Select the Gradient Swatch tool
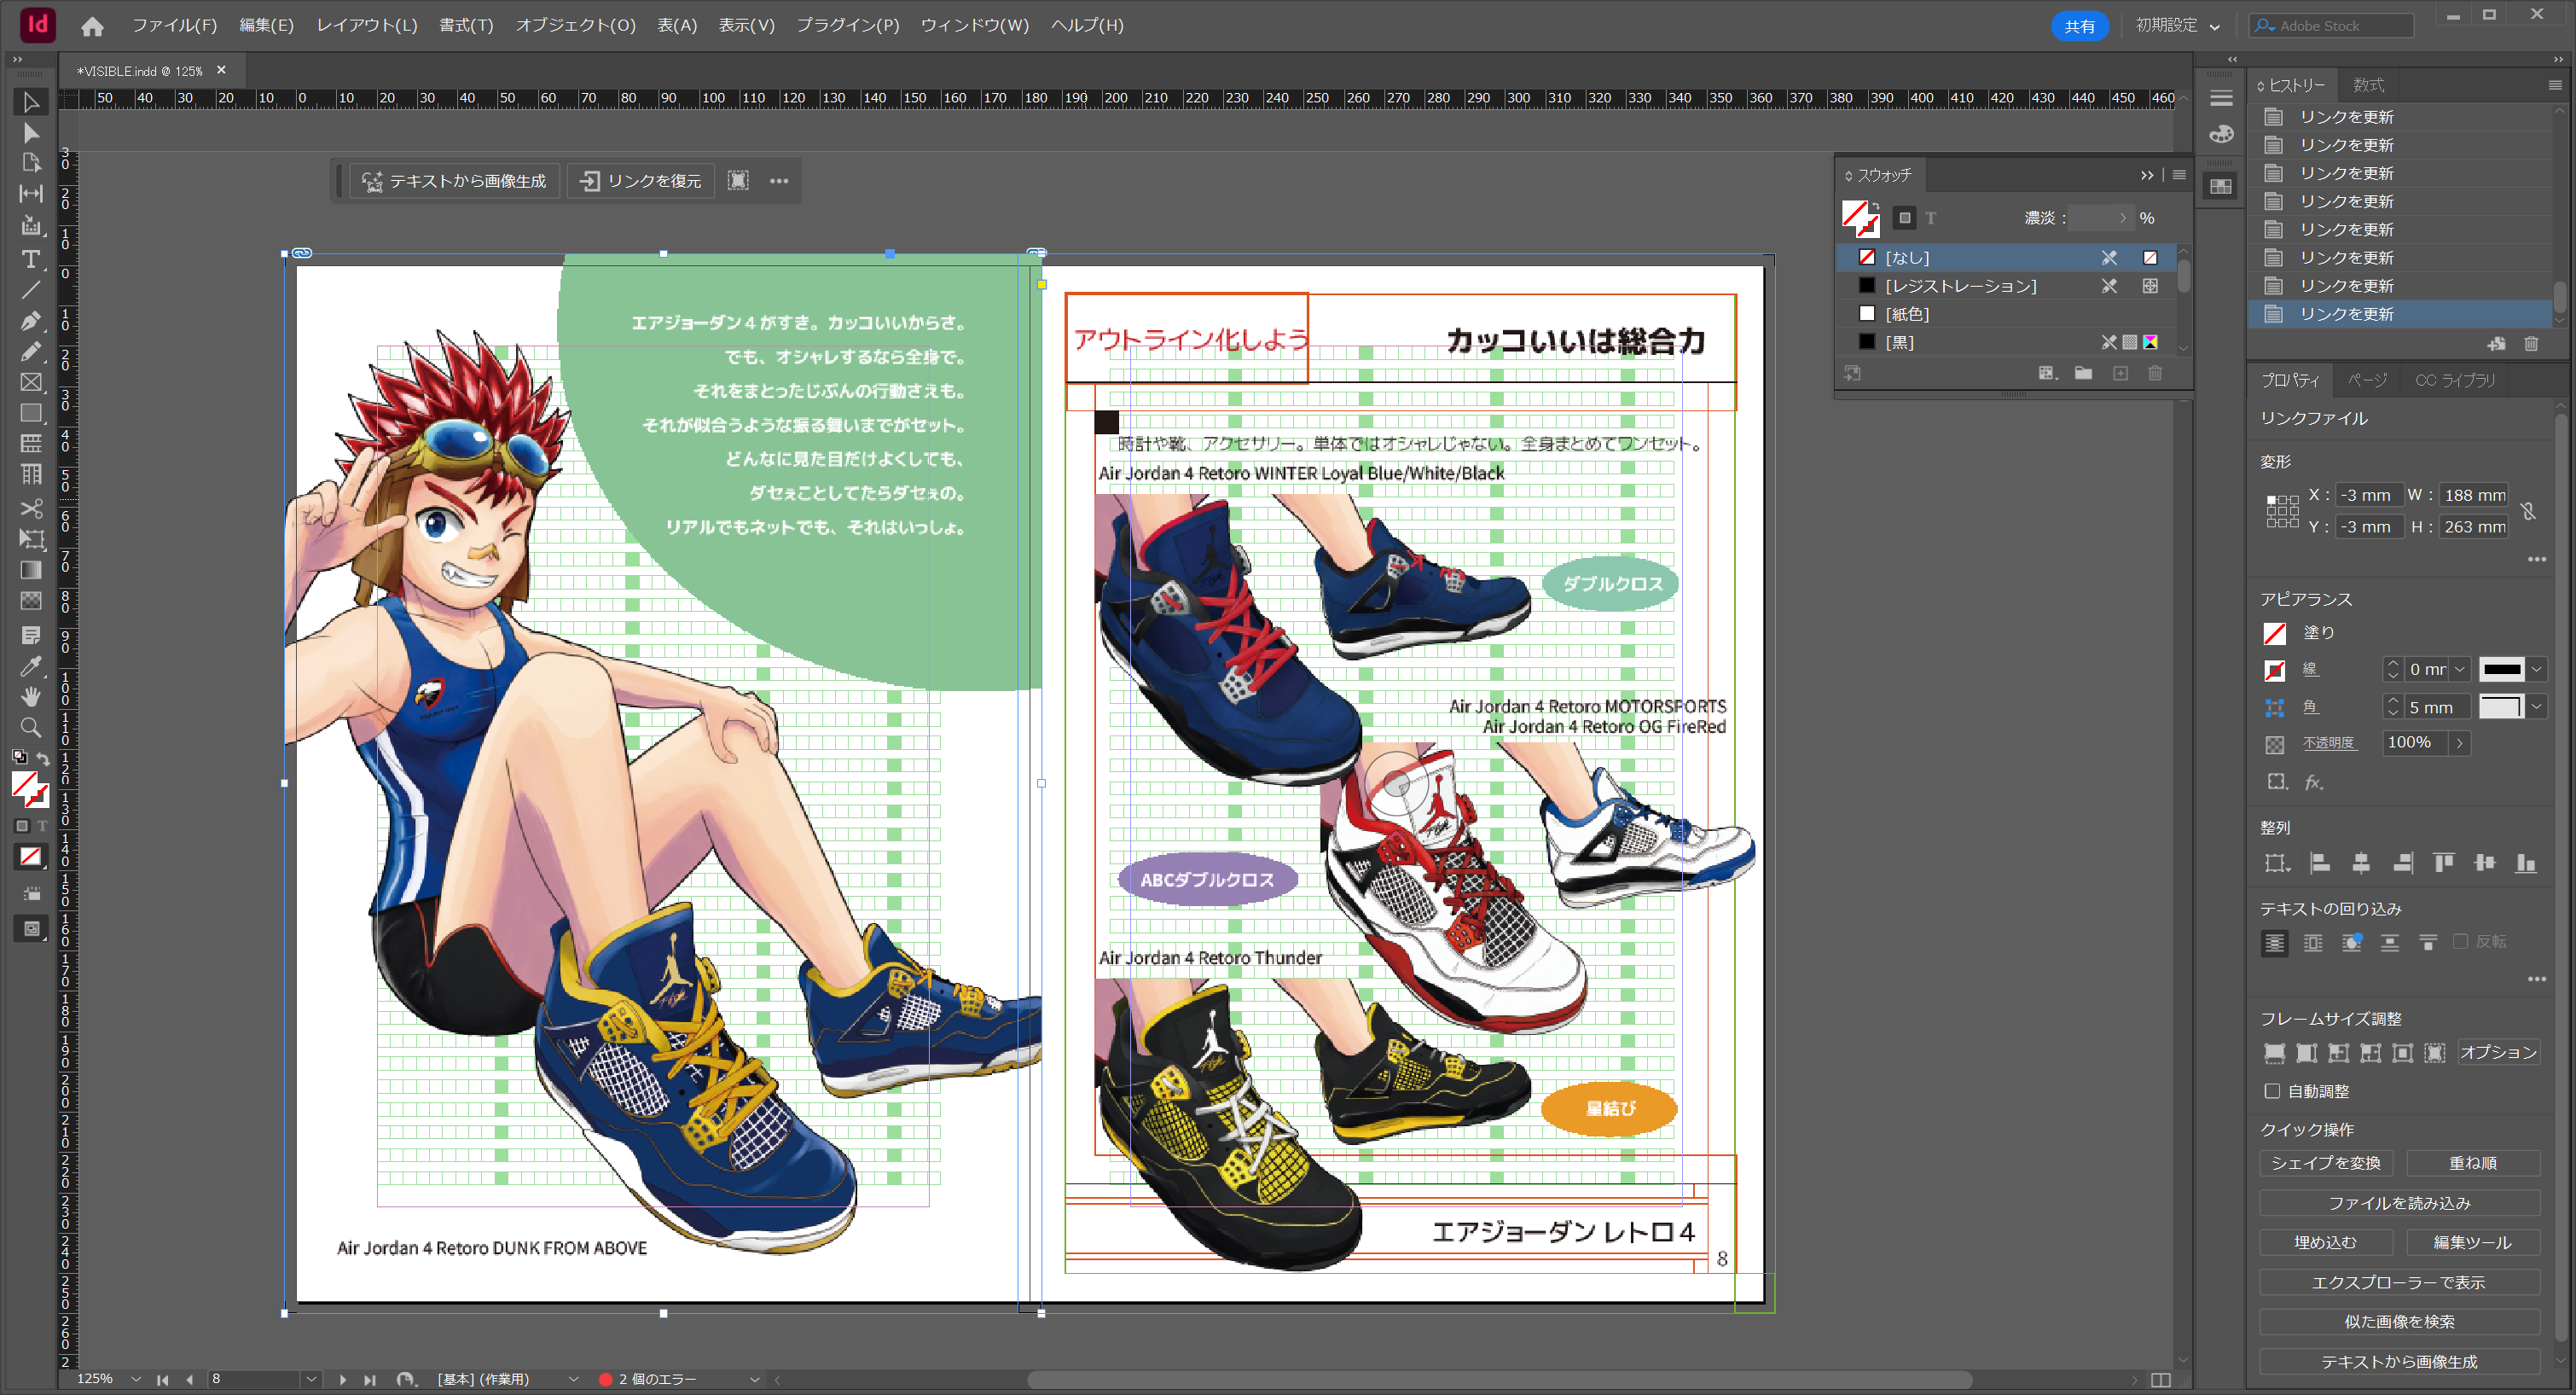The image size is (2576, 1395). (x=31, y=570)
